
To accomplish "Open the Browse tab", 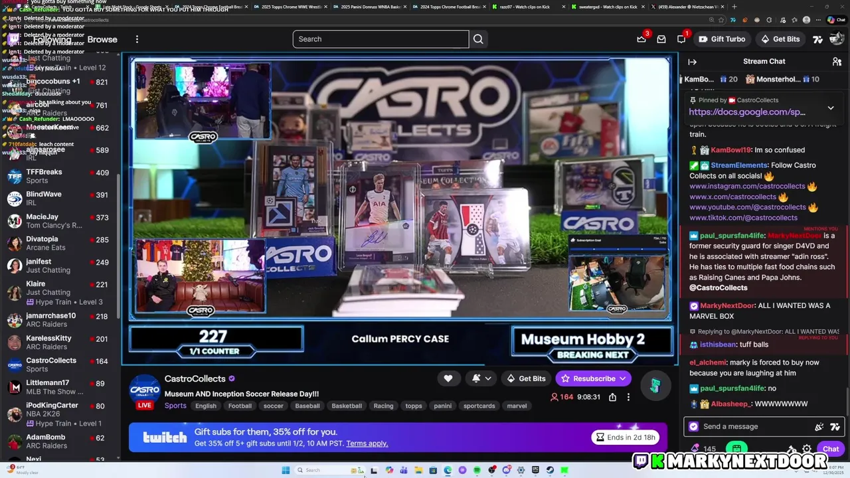I will [x=102, y=39].
